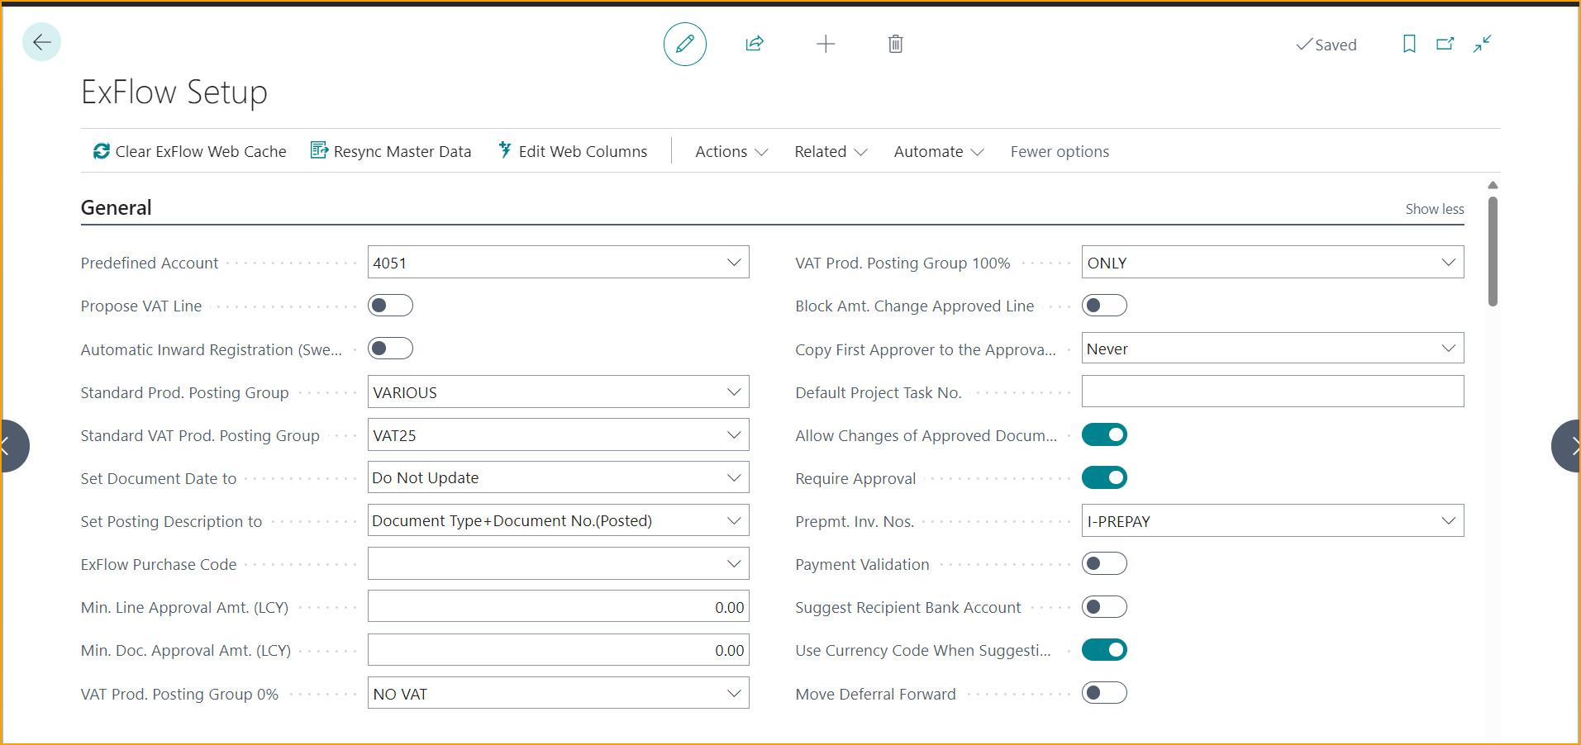Image resolution: width=1581 pixels, height=745 pixels.
Task: Open Standard VAT Prod. Posting Group dropdown
Action: pos(733,434)
